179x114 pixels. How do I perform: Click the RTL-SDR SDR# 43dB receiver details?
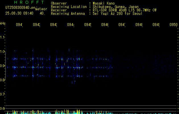[125, 10]
